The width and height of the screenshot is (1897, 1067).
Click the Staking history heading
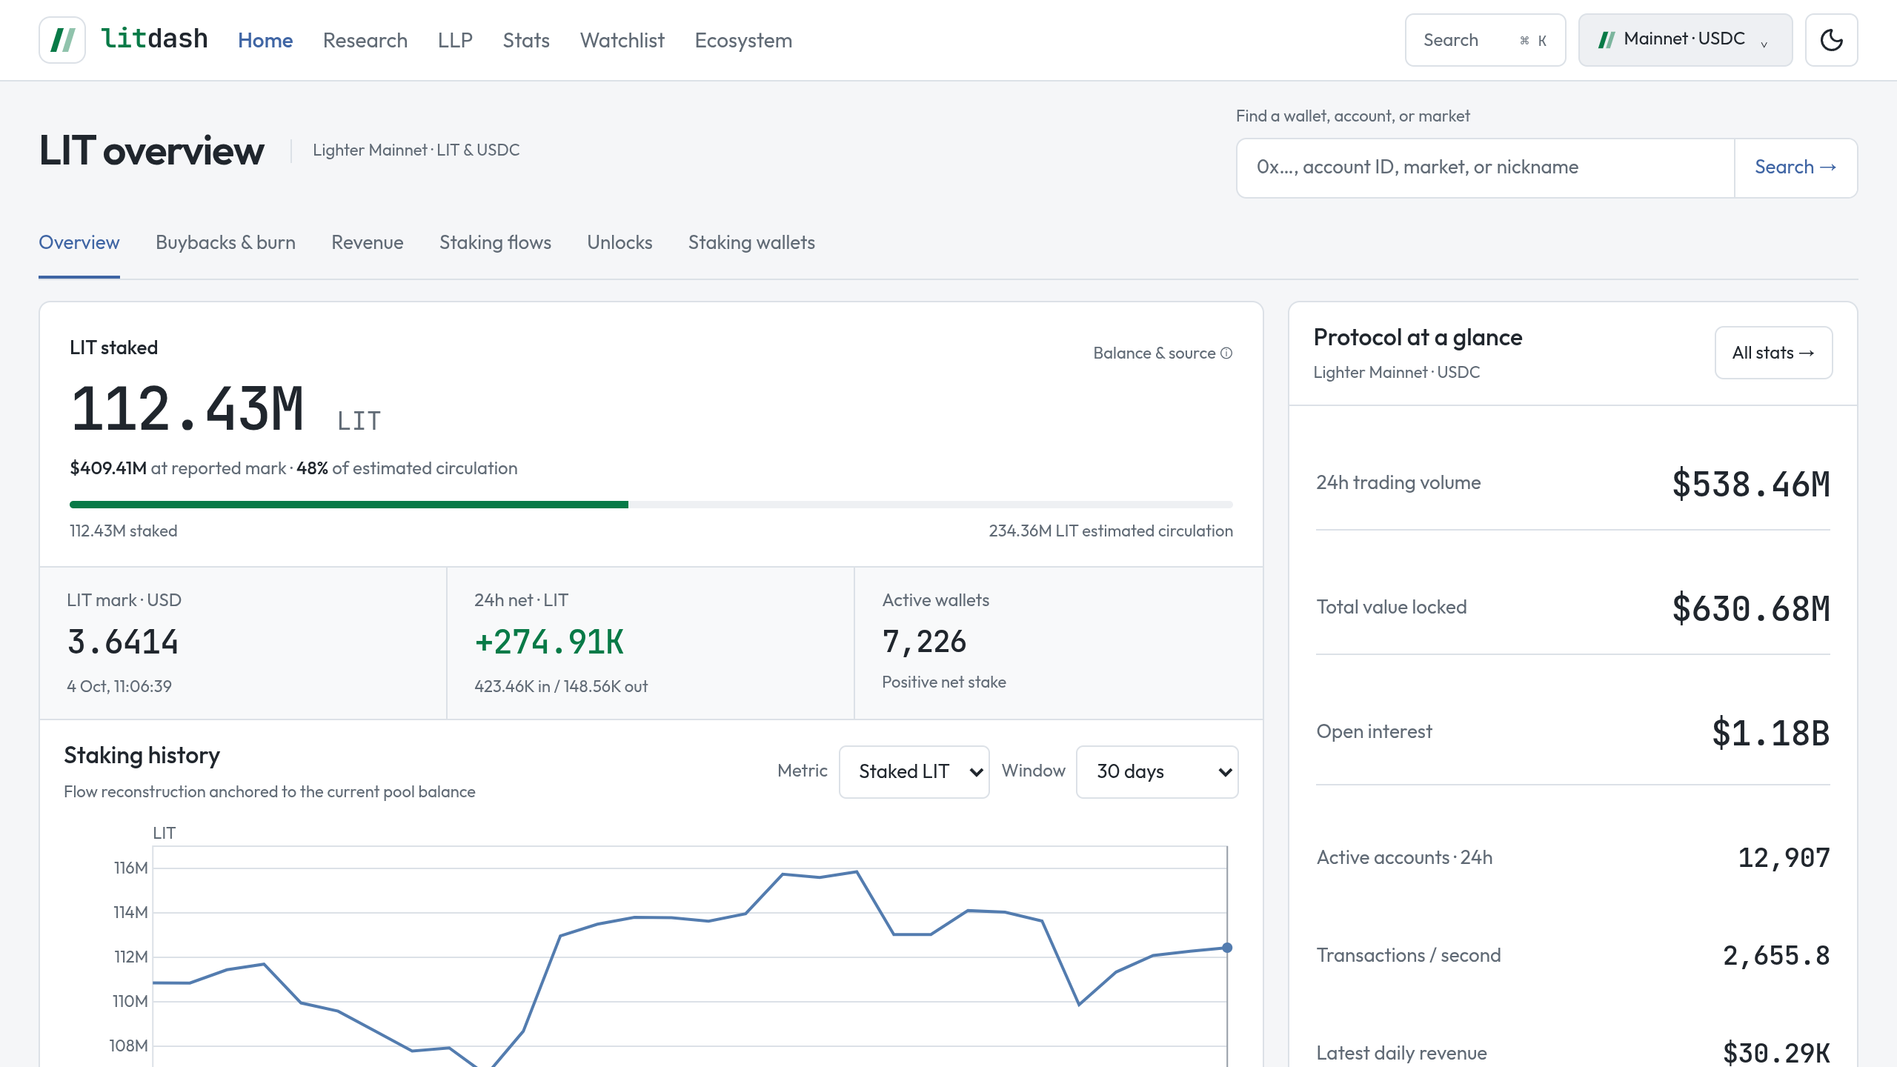(142, 756)
